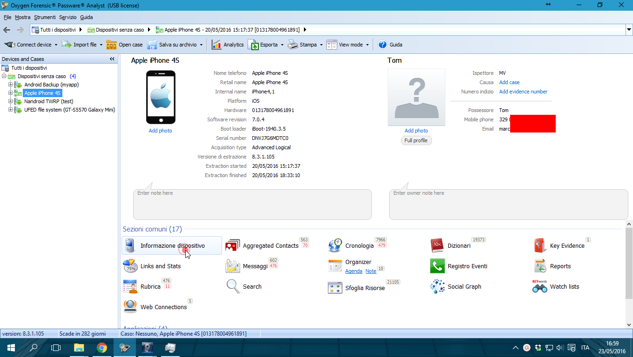Viewport: 633px width, 357px height.
Task: Open Salva su archivio dropdown arrow
Action: pos(202,45)
